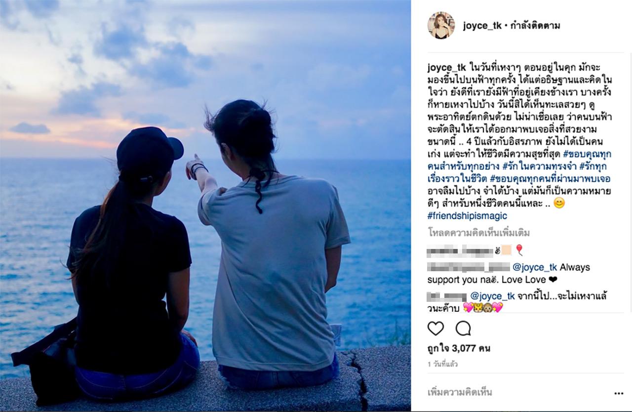Click @joyce_tk mention in Always support comment
Viewport: 632px width, 412px height.
pyautogui.click(x=535, y=267)
